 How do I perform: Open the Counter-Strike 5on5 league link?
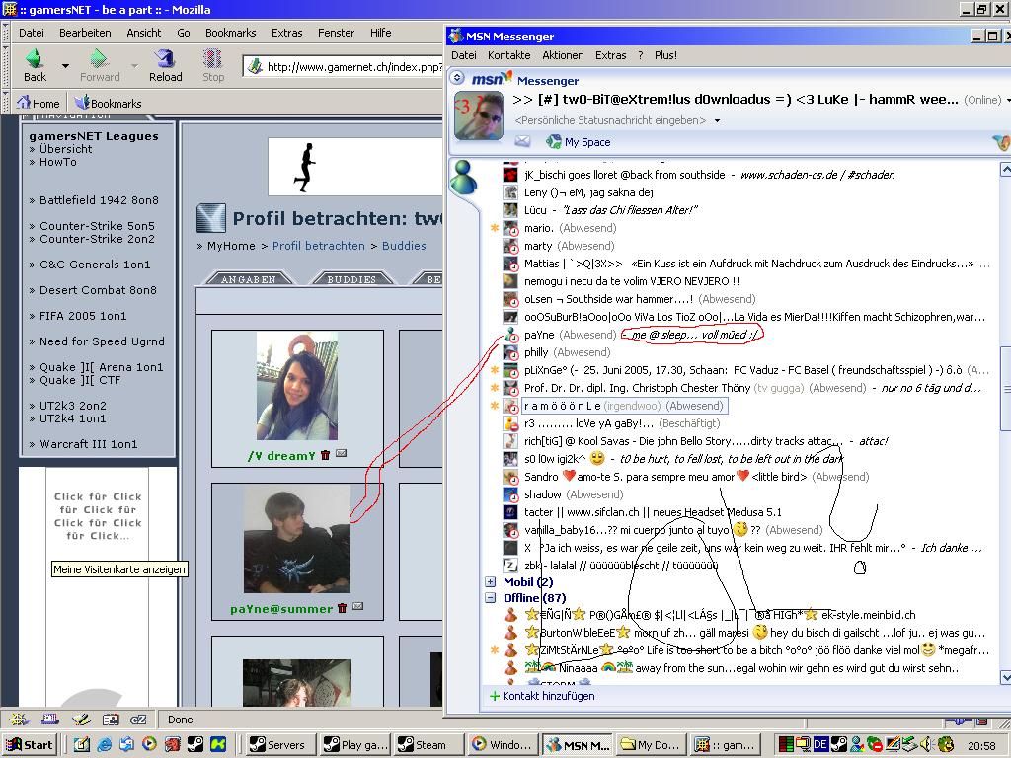point(98,226)
